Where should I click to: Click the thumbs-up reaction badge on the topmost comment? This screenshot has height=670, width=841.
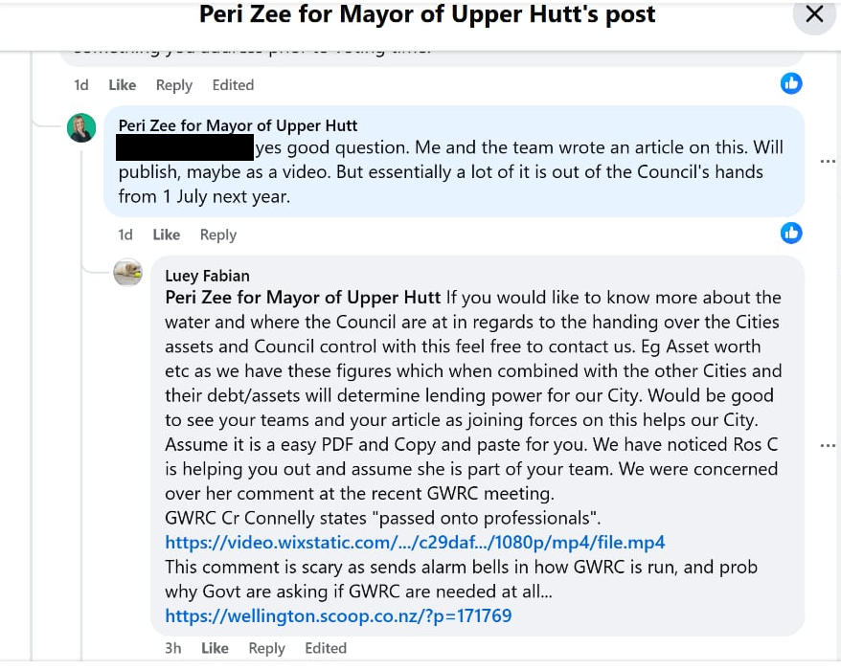click(791, 83)
